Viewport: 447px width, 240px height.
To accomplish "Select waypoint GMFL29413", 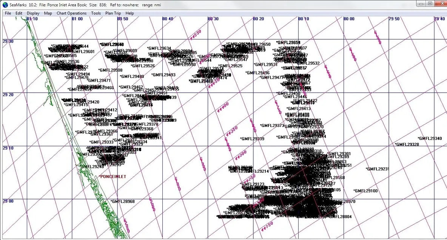I will pos(299,108).
